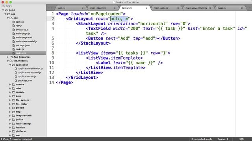Expand the console folder
This screenshot has height=141, width=252.
tap(10, 92)
